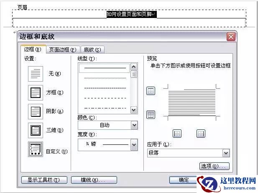
Task: Click the 显示工具栏 button
Action: point(44,180)
